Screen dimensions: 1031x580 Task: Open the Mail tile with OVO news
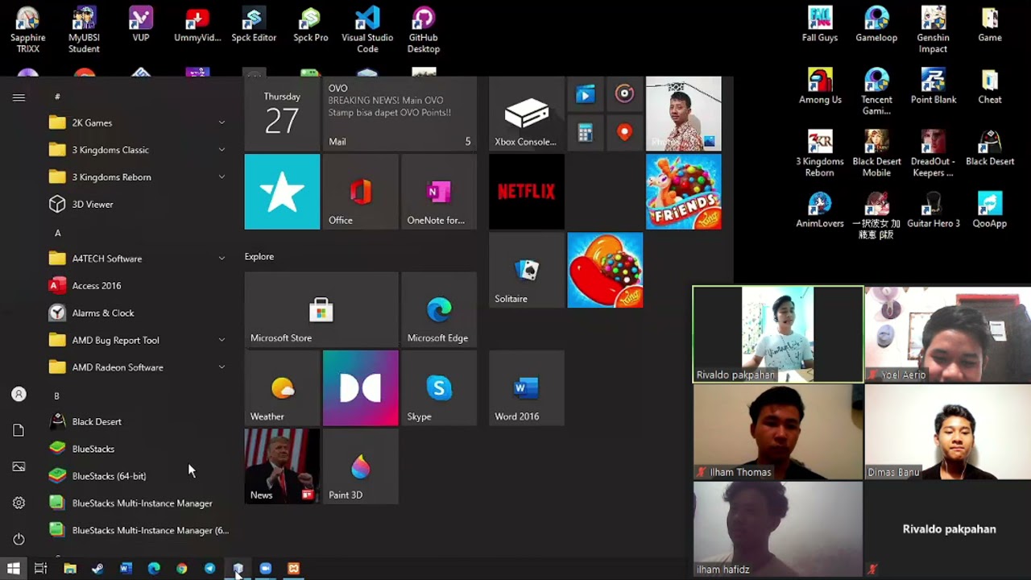point(400,114)
